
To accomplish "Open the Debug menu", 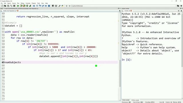I will click(x=22, y=3).
